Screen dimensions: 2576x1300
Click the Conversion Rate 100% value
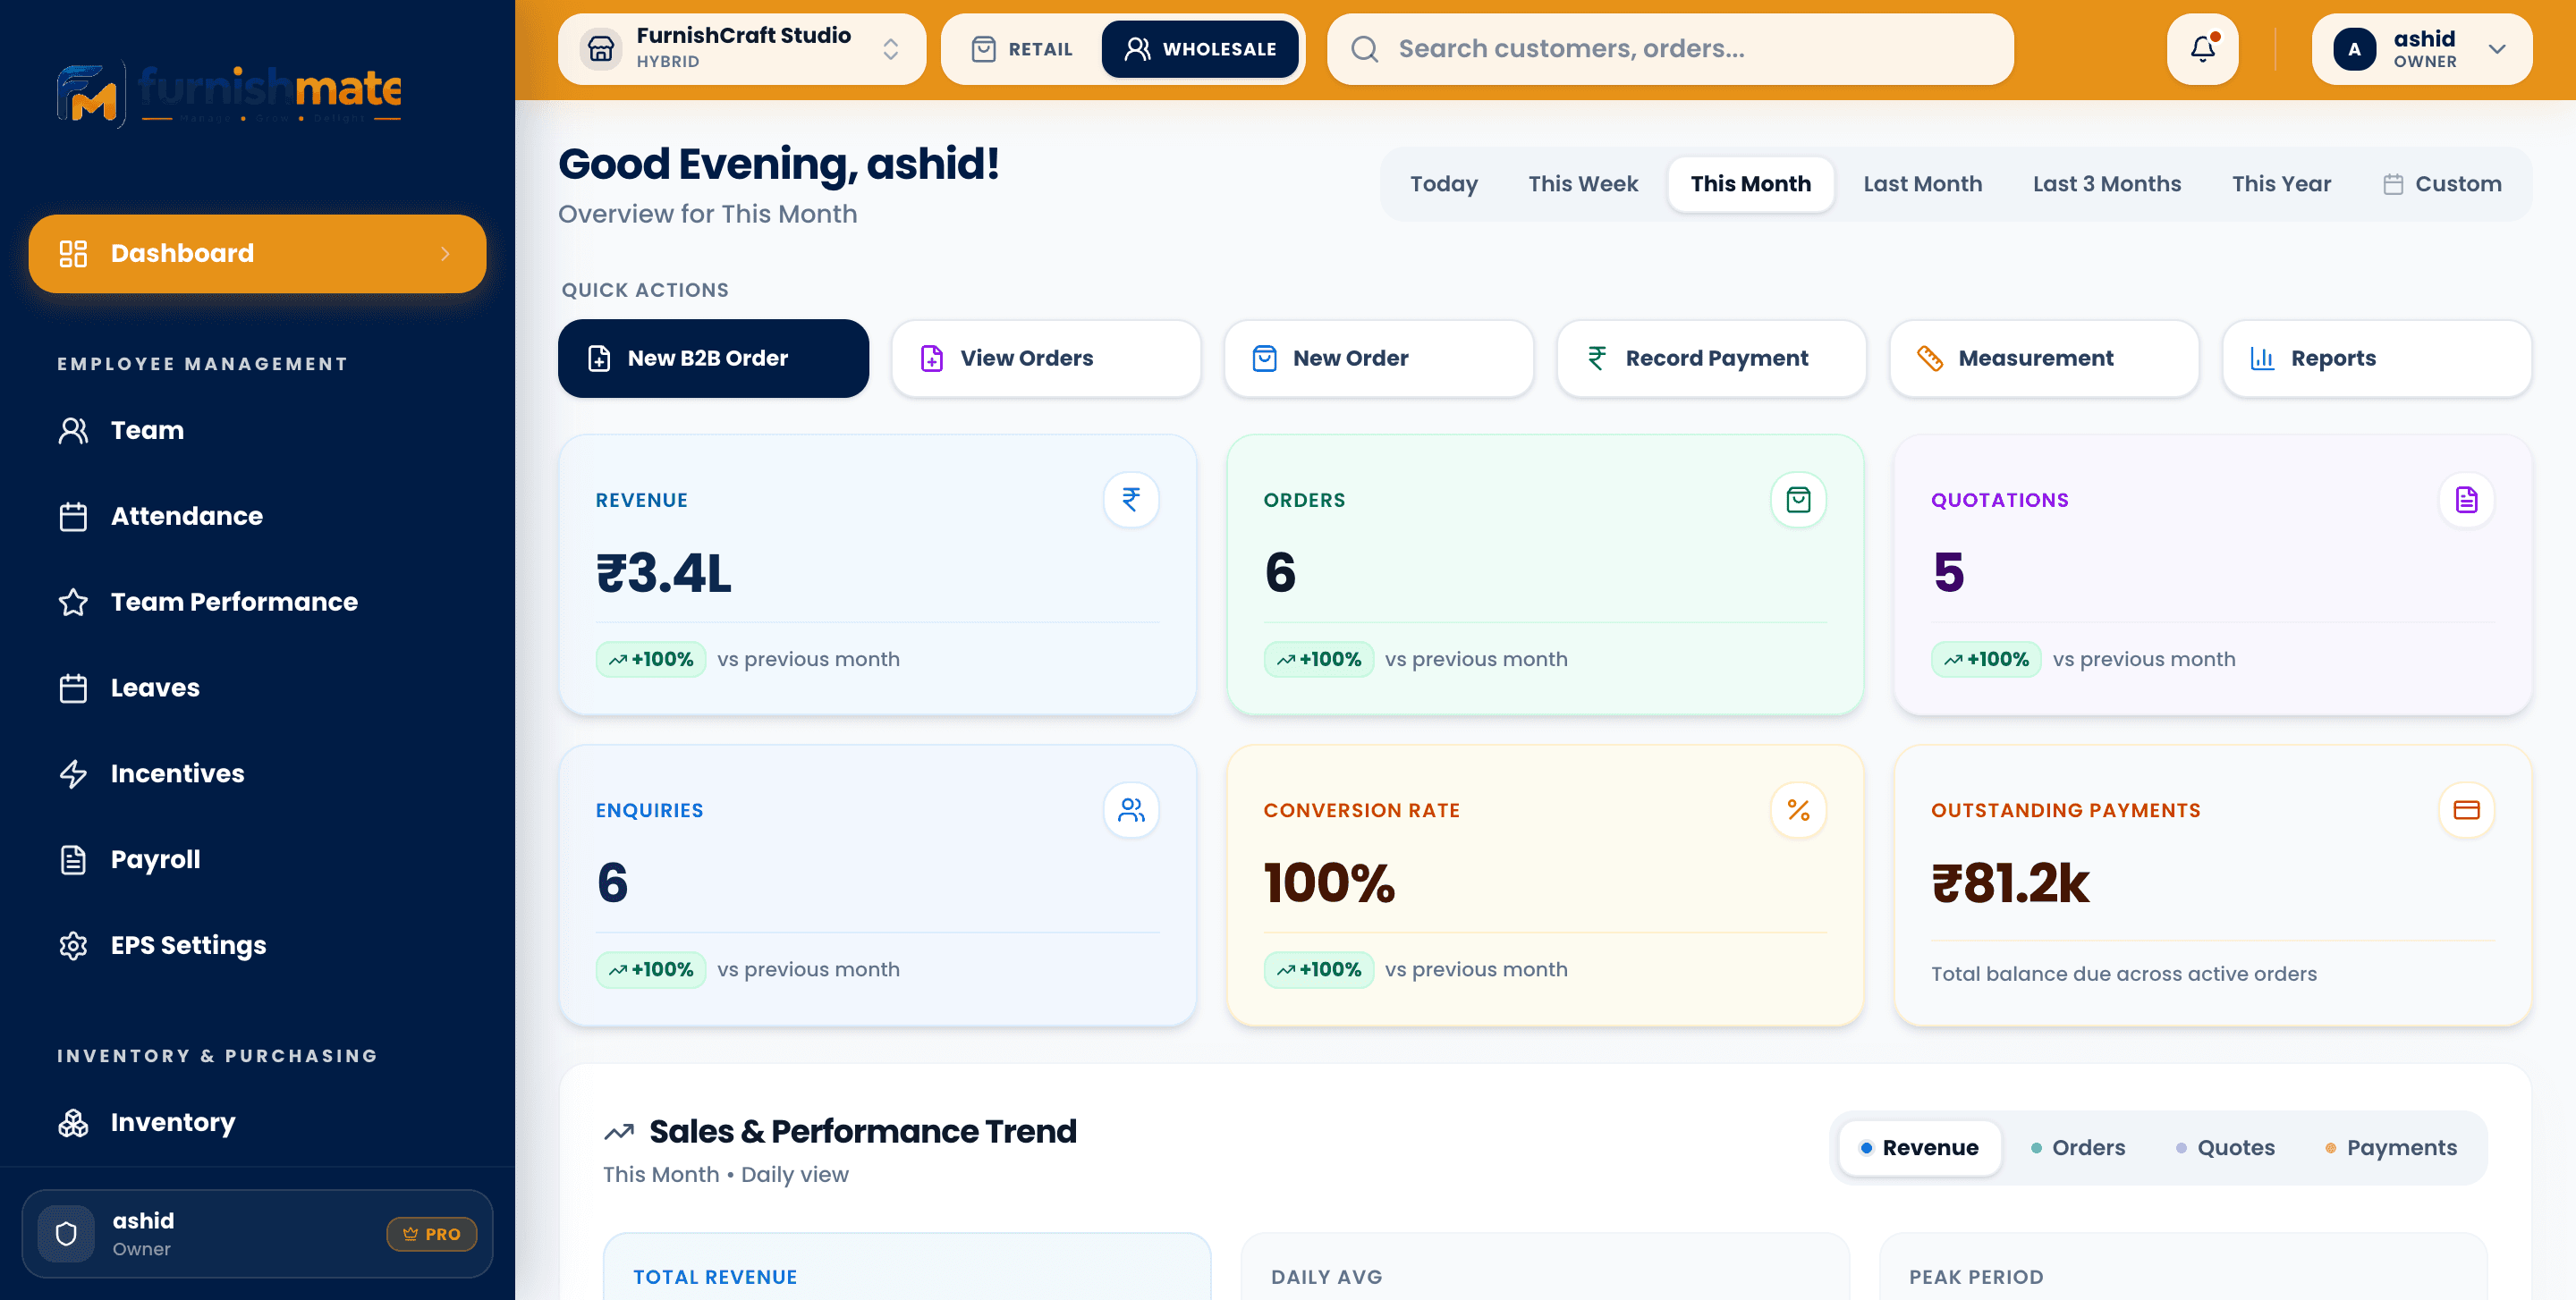[1329, 882]
